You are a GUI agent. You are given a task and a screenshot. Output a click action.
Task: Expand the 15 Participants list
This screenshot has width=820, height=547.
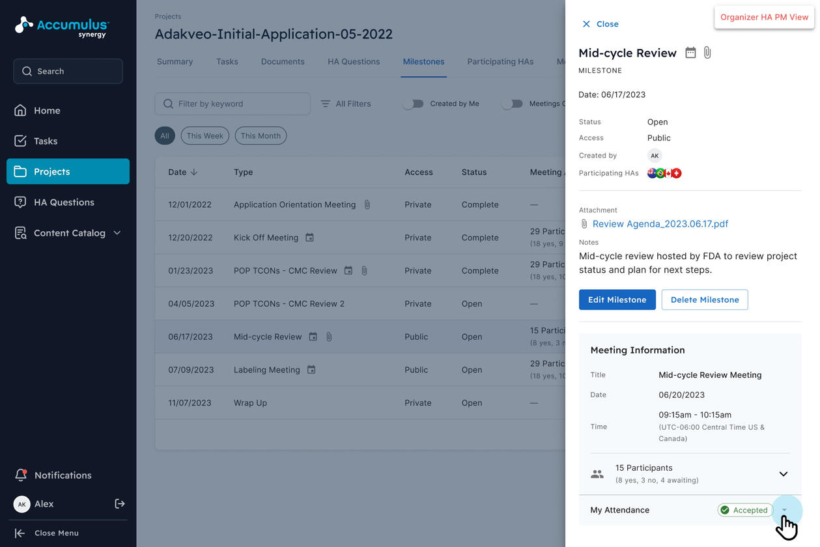(x=783, y=474)
